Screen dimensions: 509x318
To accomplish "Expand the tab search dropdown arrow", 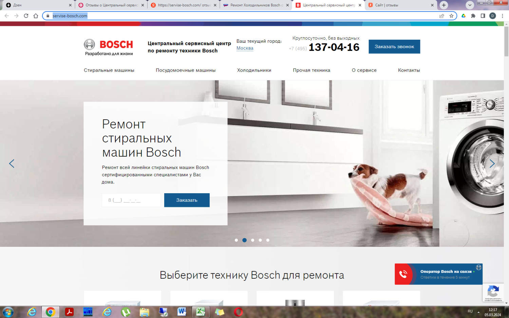I will (x=470, y=5).
